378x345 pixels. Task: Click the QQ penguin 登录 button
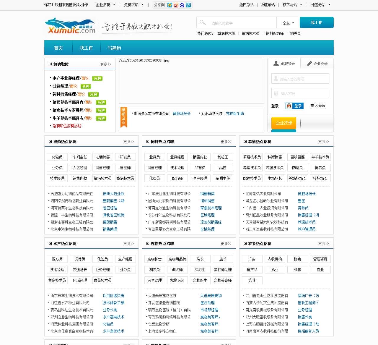coord(294,106)
